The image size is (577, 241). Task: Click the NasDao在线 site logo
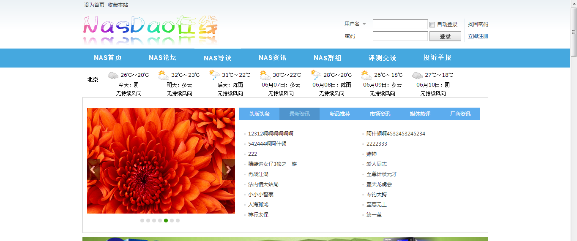tap(150, 30)
